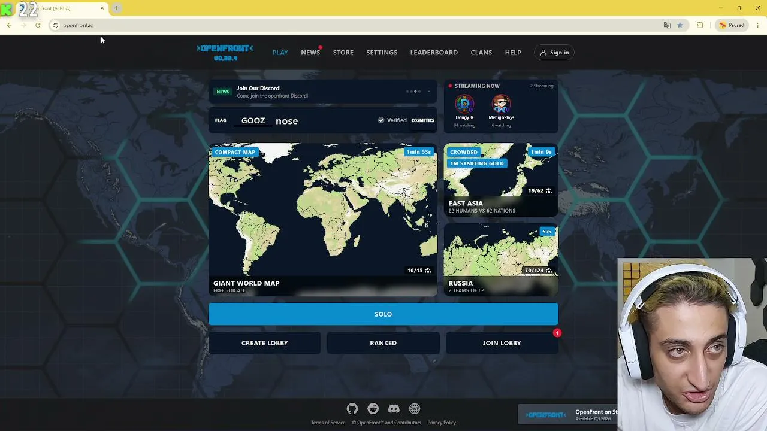Open the Chrome three-dot menu
This screenshot has height=431, width=767.
[758, 25]
